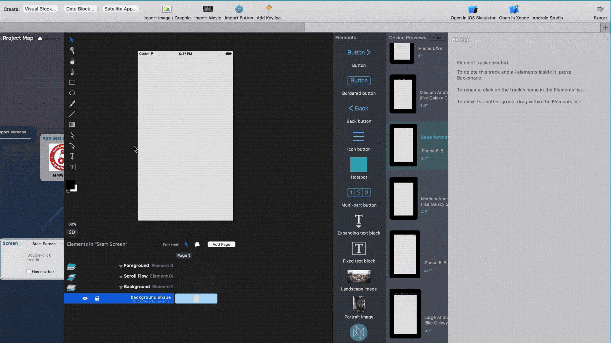
Task: Toggle lock on background shape layer
Action: click(97, 298)
